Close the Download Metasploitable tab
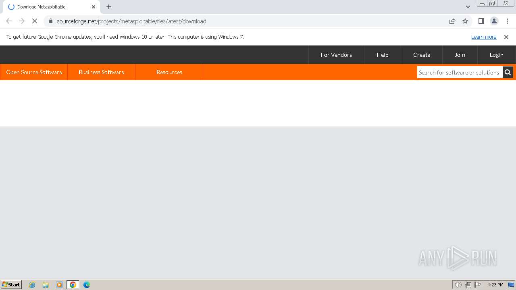Screen dimensions: 516x290 94,7
